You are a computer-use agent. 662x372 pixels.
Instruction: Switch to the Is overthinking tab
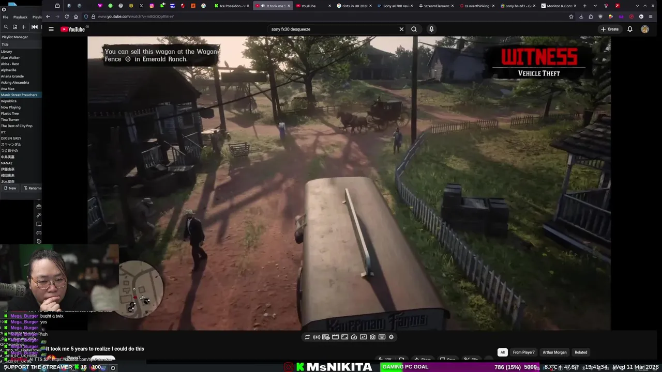pyautogui.click(x=477, y=6)
